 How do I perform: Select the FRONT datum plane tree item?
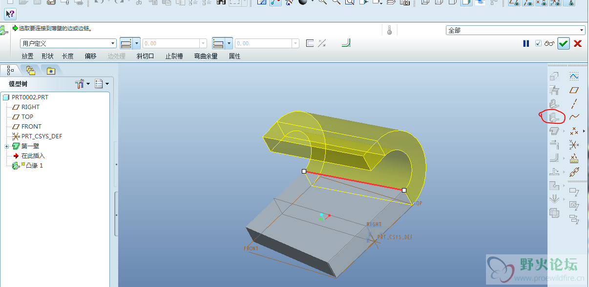click(x=27, y=127)
